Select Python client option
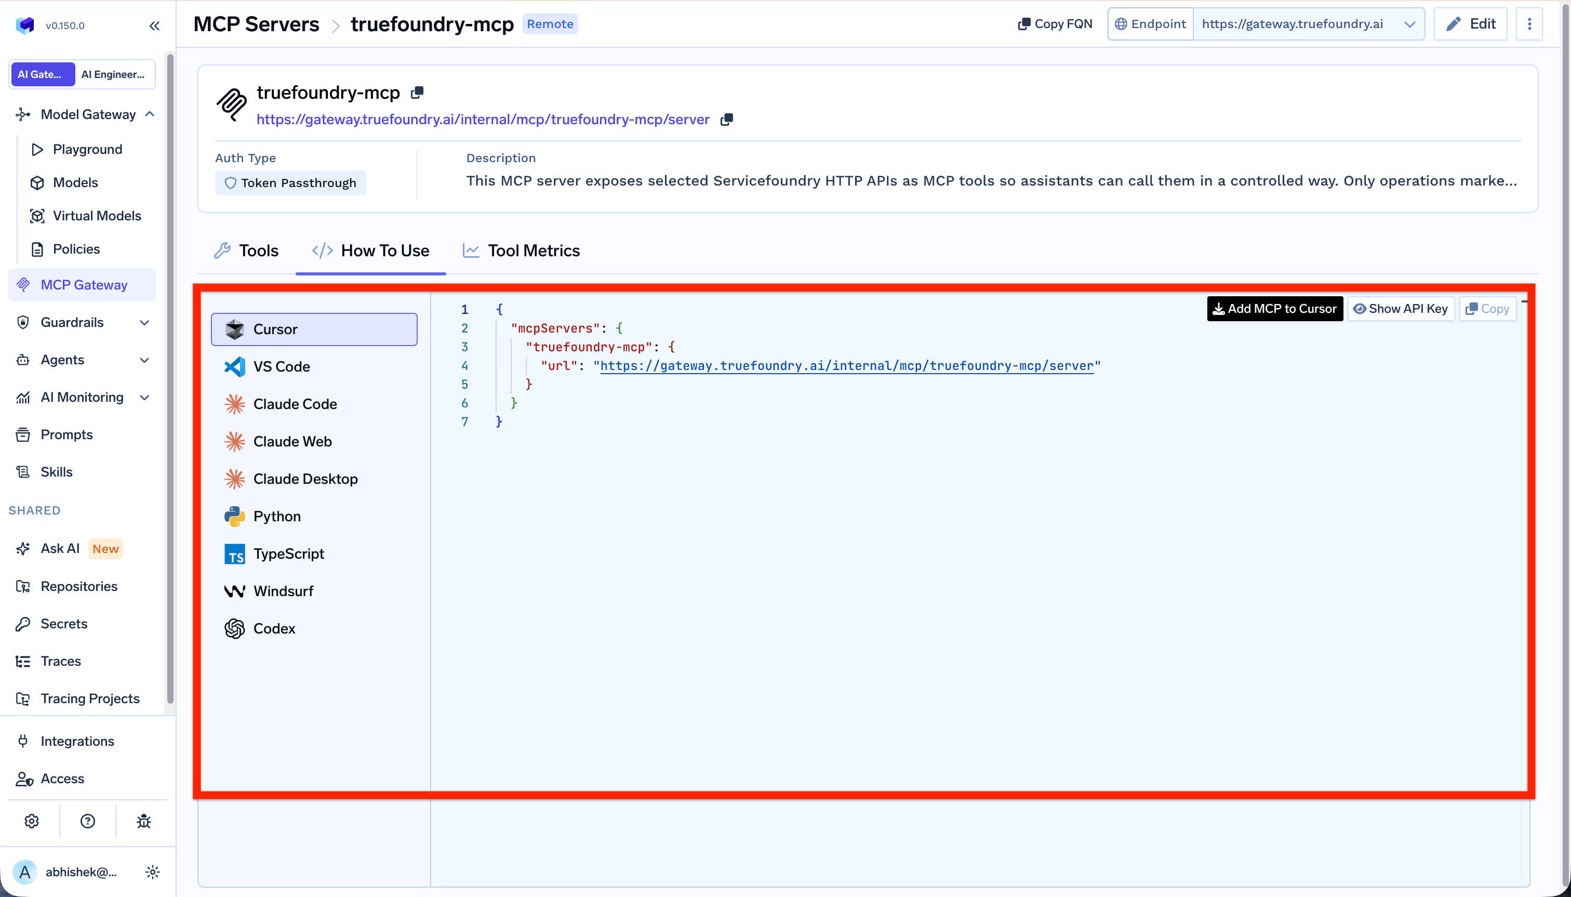The width and height of the screenshot is (1571, 897). [314, 516]
